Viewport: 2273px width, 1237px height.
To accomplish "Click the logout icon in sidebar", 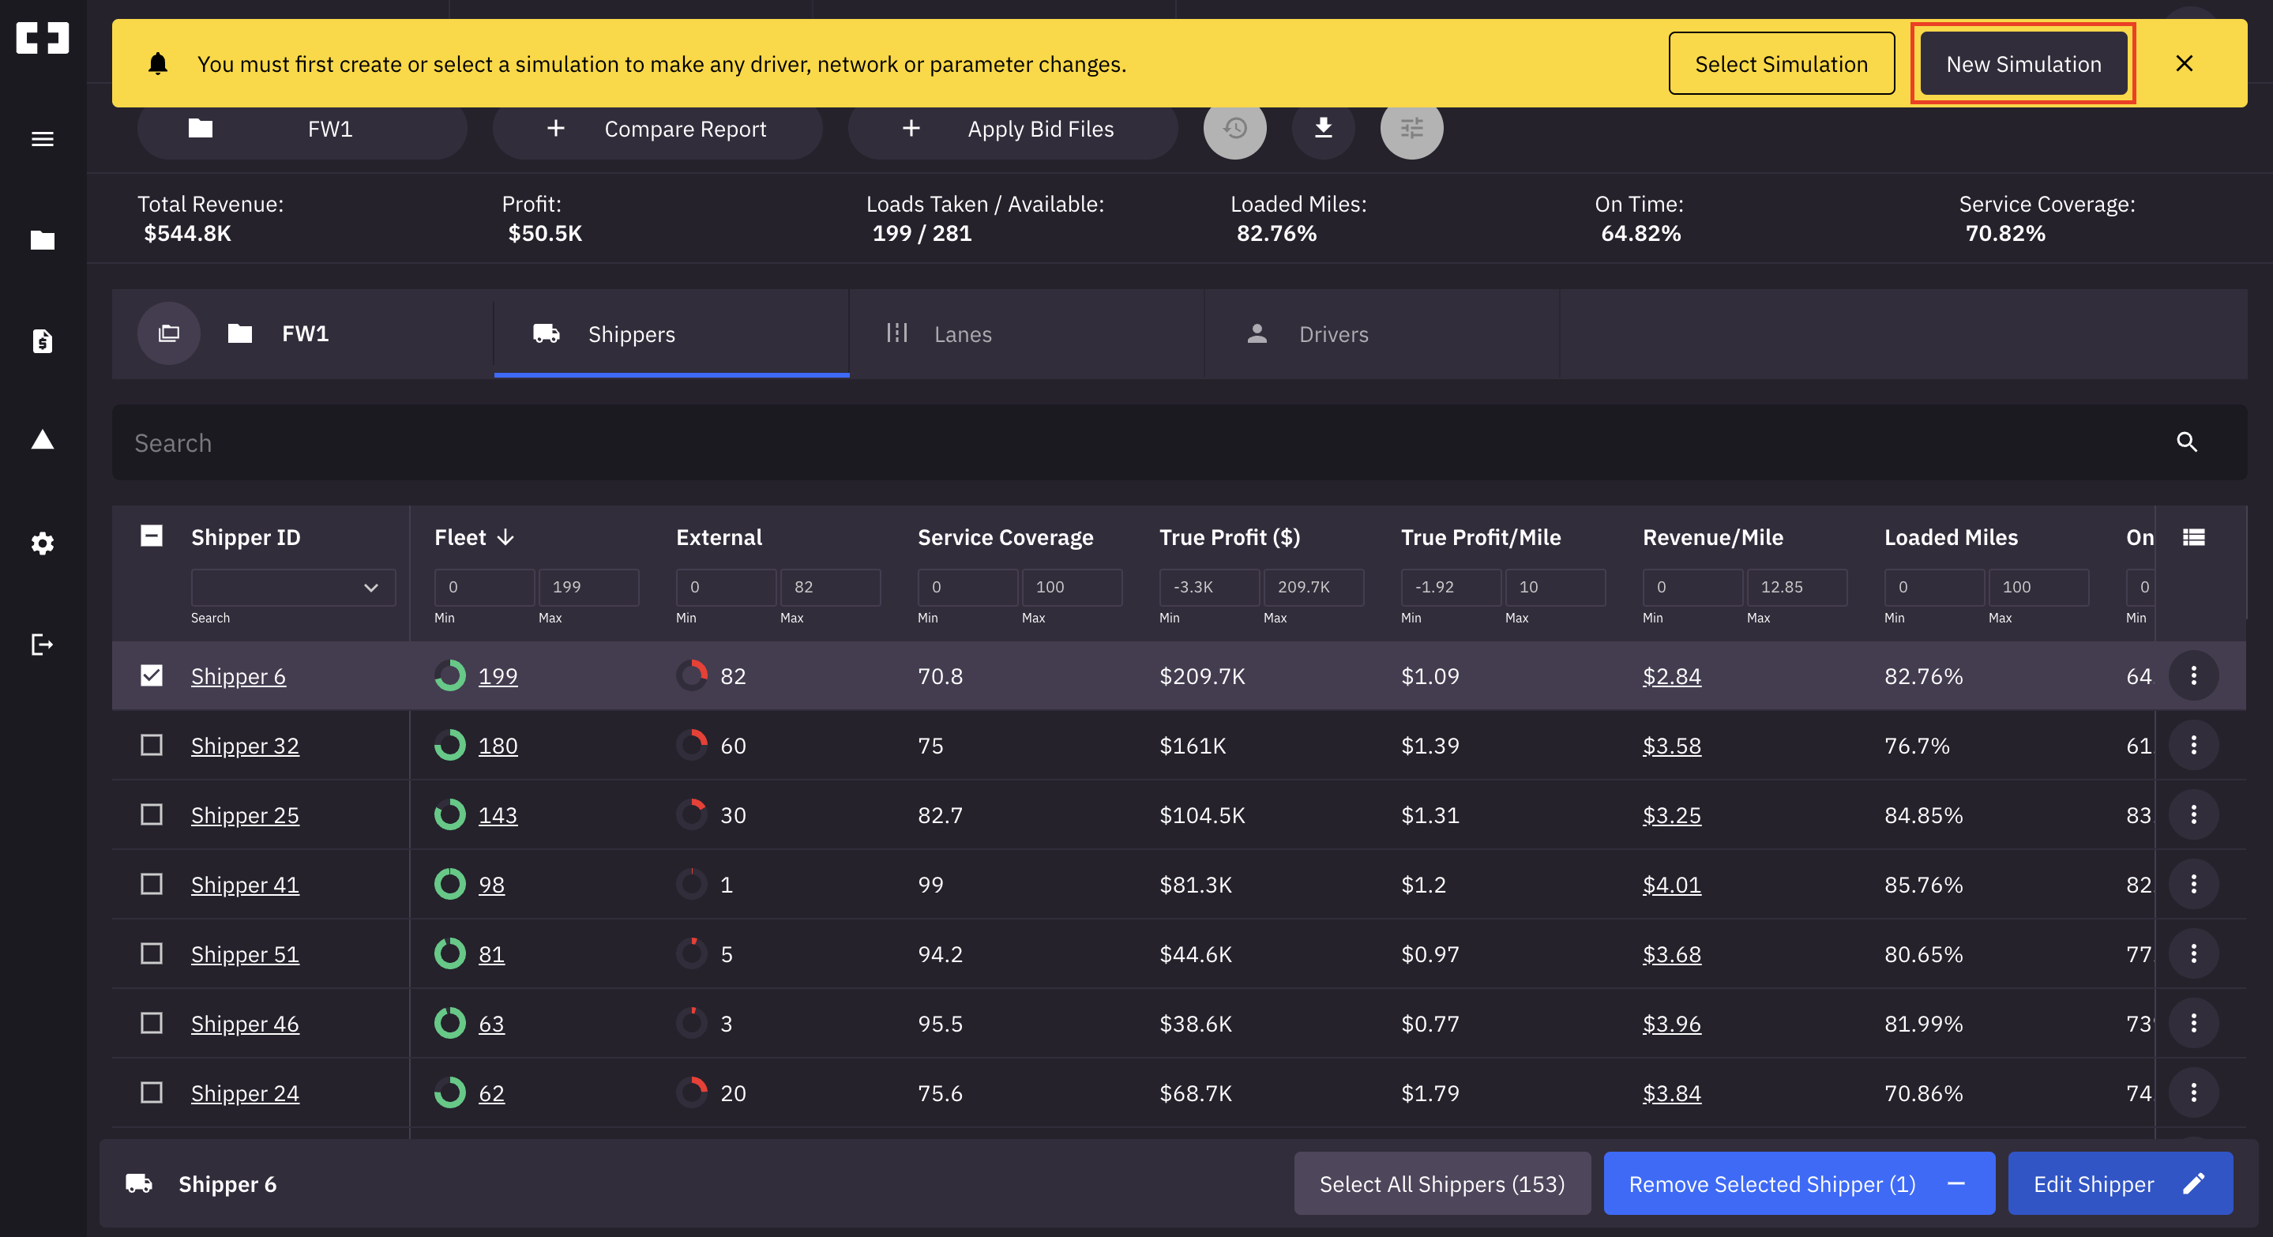I will coord(43,644).
